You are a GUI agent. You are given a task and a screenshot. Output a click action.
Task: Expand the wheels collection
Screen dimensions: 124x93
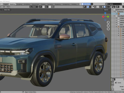[116, 18]
